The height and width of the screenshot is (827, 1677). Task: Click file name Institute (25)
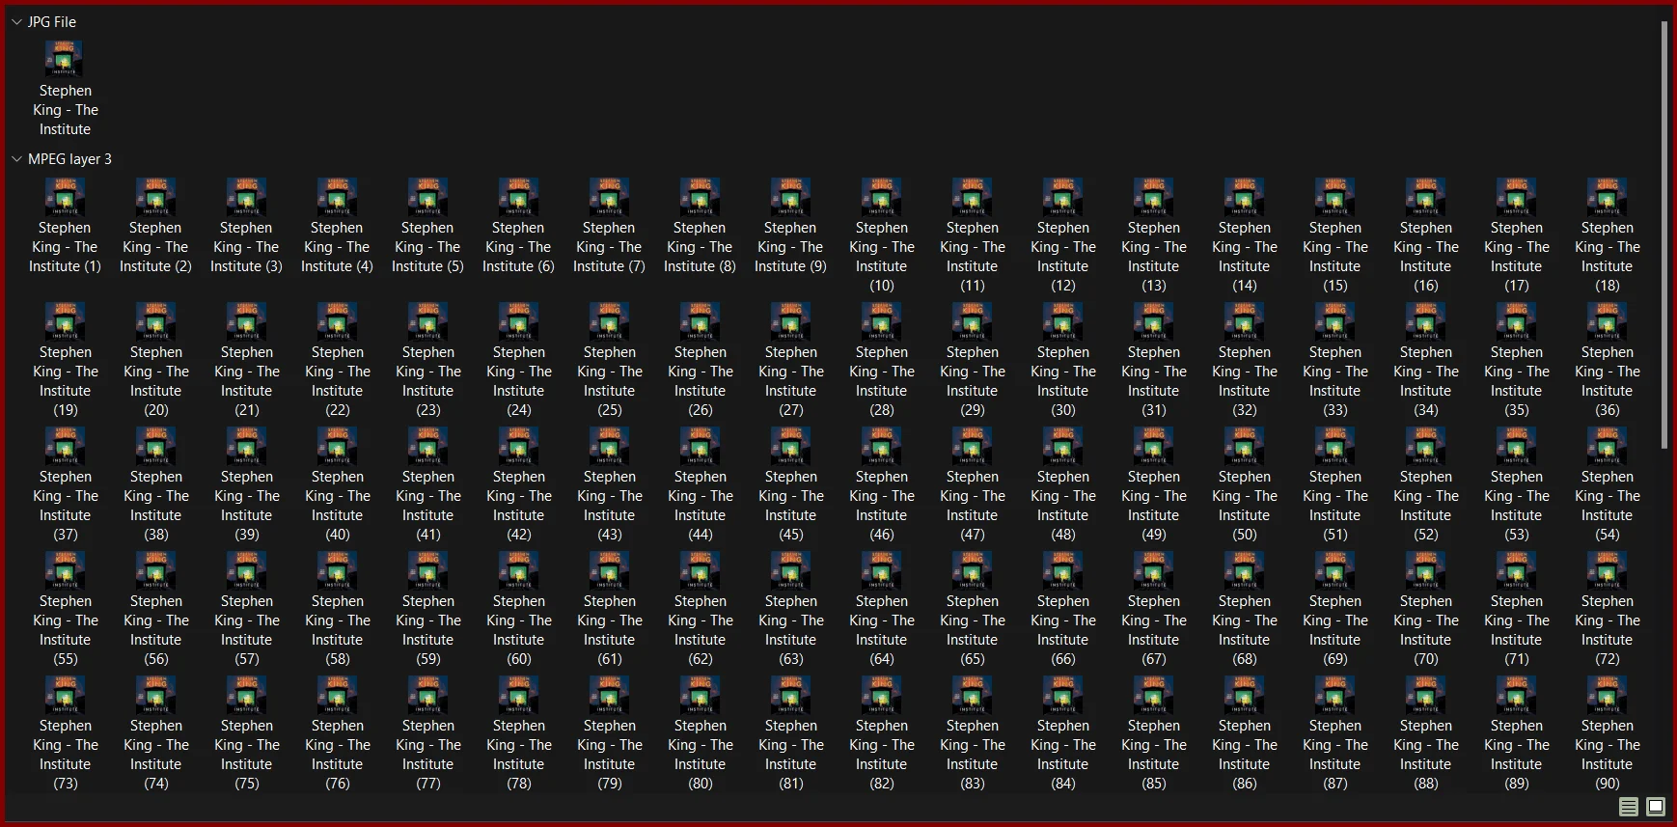609,381
